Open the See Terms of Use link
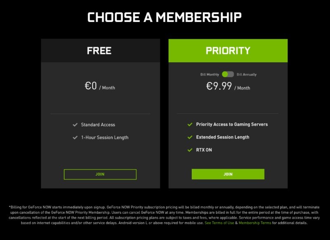This screenshot has width=330, height=240. coord(219,223)
